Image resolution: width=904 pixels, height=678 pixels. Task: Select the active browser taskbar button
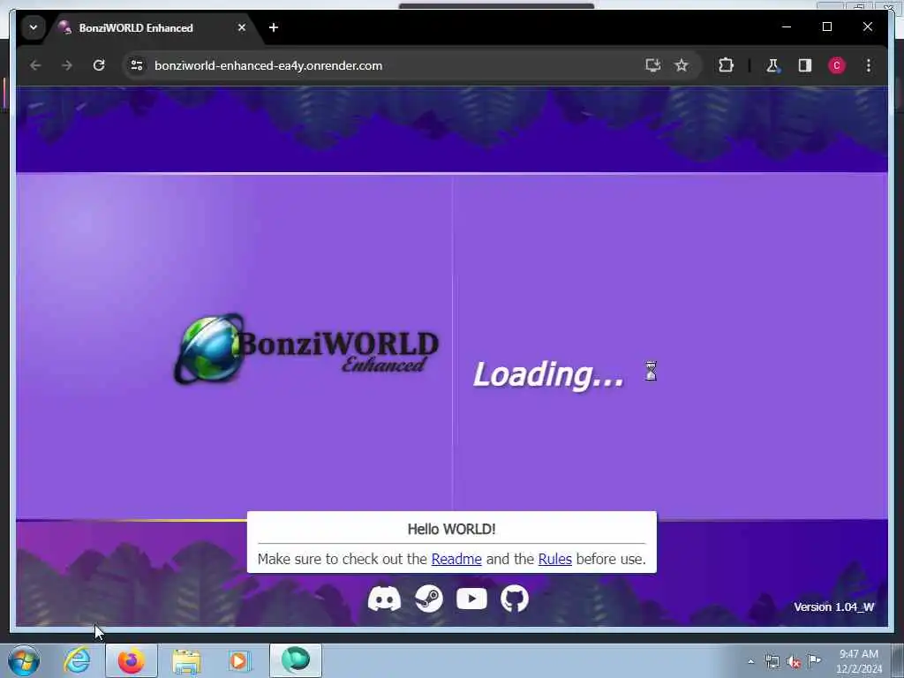[295, 660]
